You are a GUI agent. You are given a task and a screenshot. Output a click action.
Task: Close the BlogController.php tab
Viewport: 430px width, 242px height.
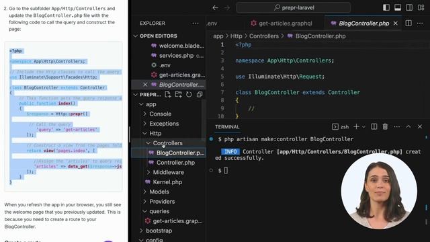(x=396, y=24)
